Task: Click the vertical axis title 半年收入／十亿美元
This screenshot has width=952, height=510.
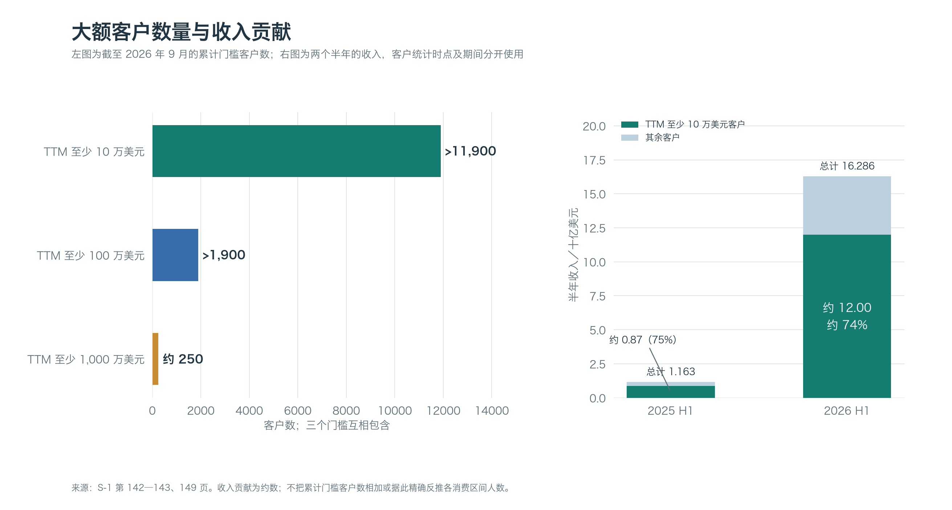Action: tap(573, 255)
